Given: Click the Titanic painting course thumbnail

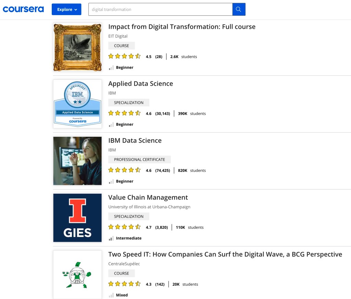Looking at the screenshot, I should coord(77,47).
